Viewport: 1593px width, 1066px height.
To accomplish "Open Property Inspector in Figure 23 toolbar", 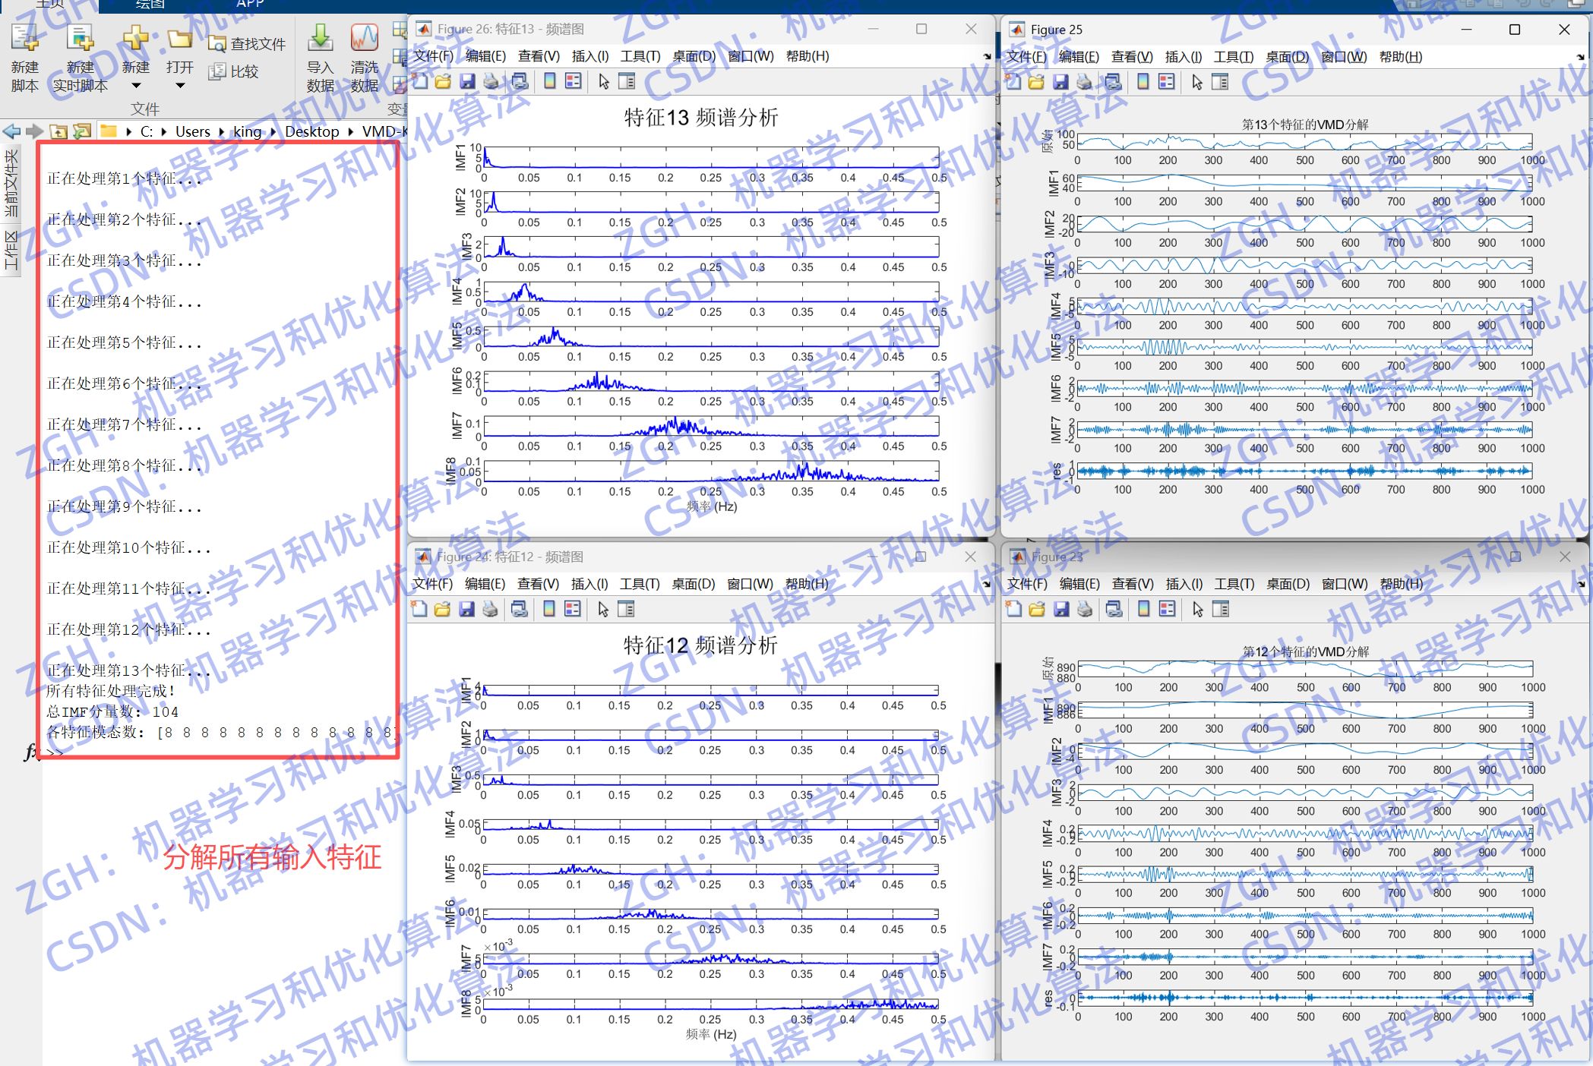I will point(1221,609).
